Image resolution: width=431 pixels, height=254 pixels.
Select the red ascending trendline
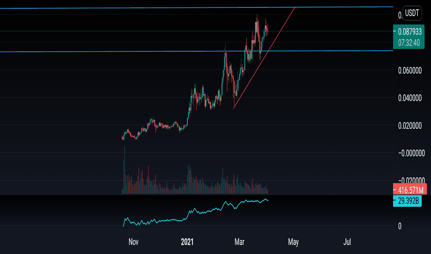(x=264, y=58)
